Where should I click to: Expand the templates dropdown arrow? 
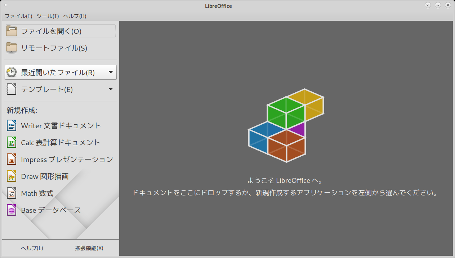(111, 89)
